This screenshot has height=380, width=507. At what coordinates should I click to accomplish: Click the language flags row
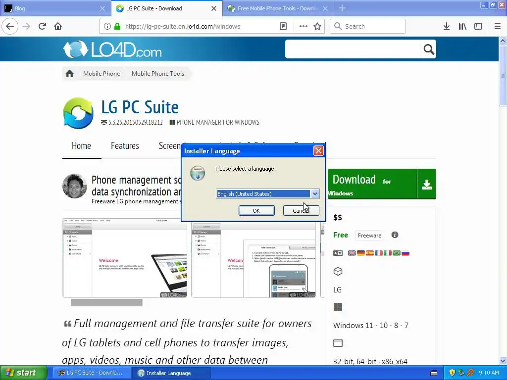pyautogui.click(x=379, y=253)
